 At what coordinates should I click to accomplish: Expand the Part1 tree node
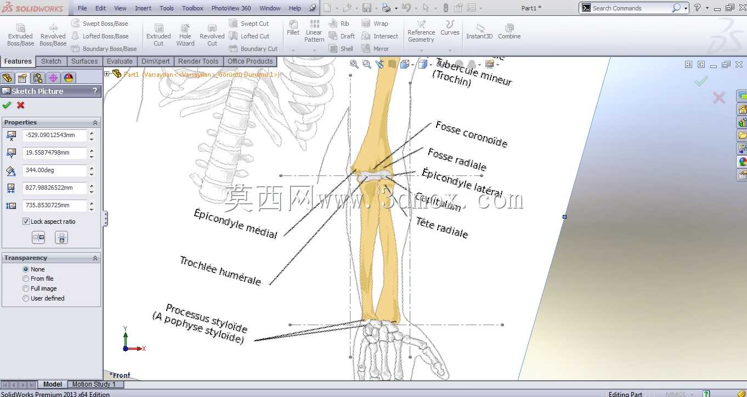(107, 74)
